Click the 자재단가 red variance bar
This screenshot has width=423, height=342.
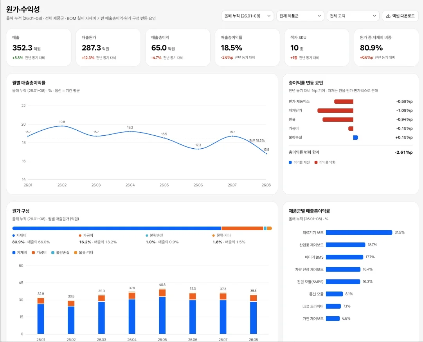coord(335,111)
